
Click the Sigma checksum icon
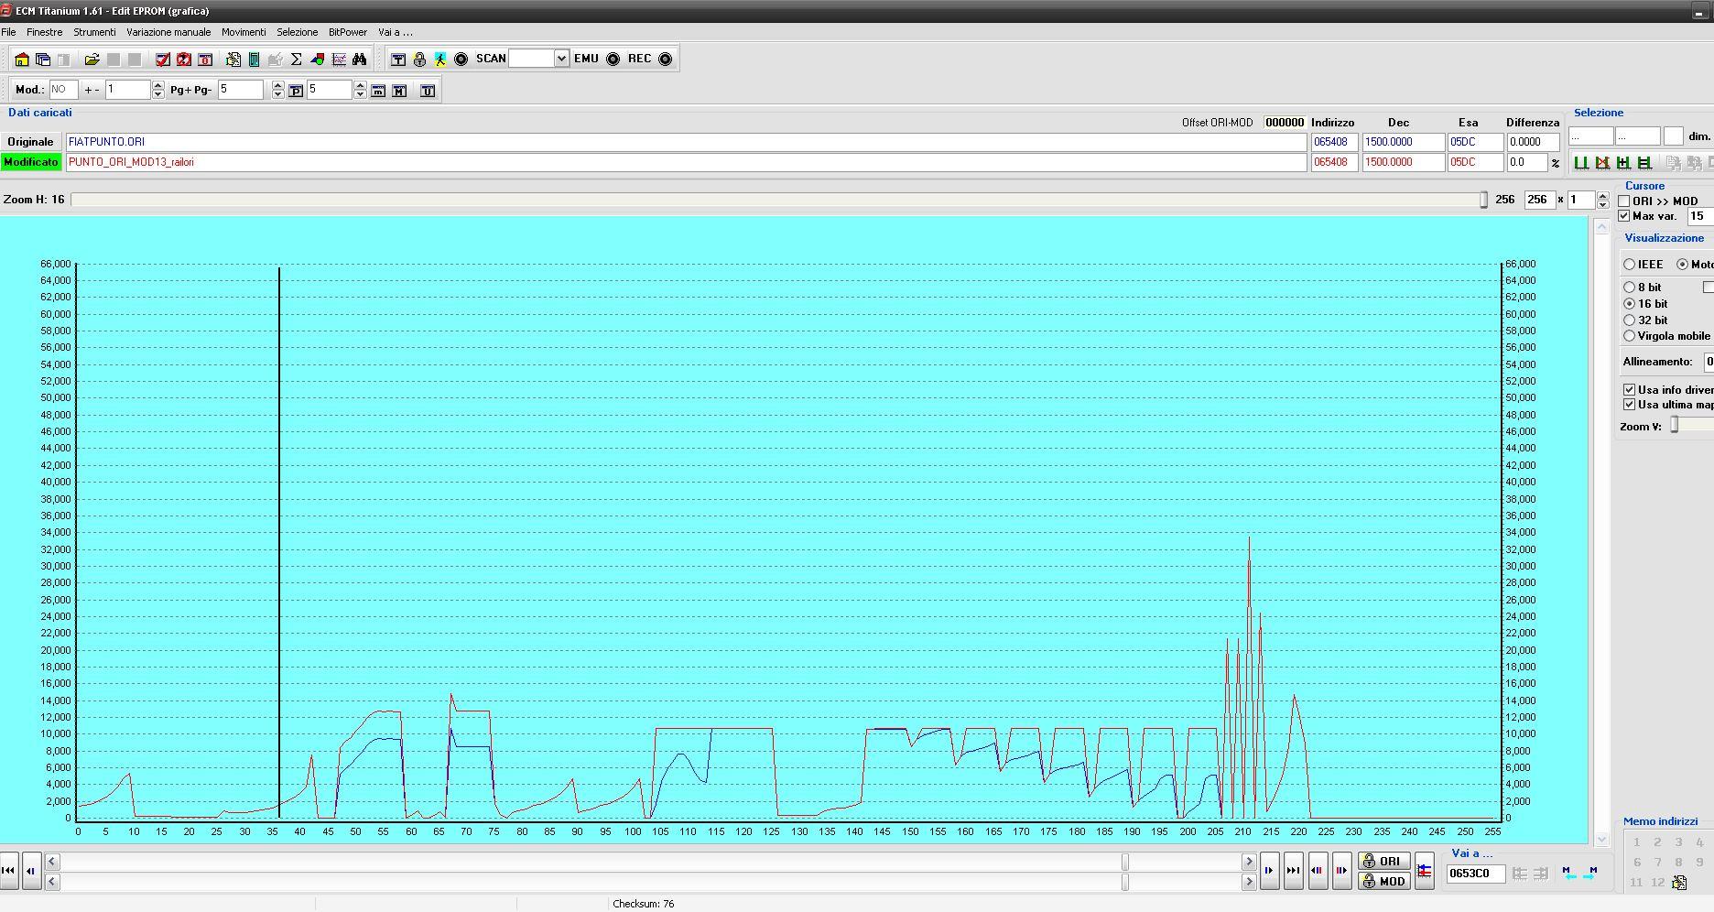296,60
